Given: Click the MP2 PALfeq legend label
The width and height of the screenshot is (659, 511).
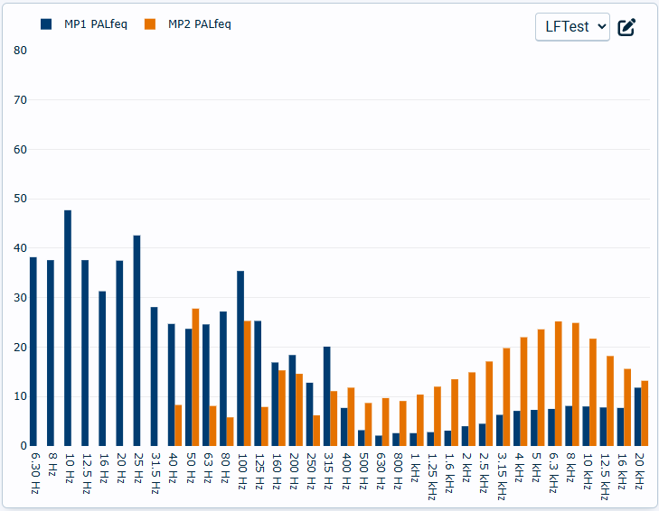Looking at the screenshot, I should click(x=200, y=24).
